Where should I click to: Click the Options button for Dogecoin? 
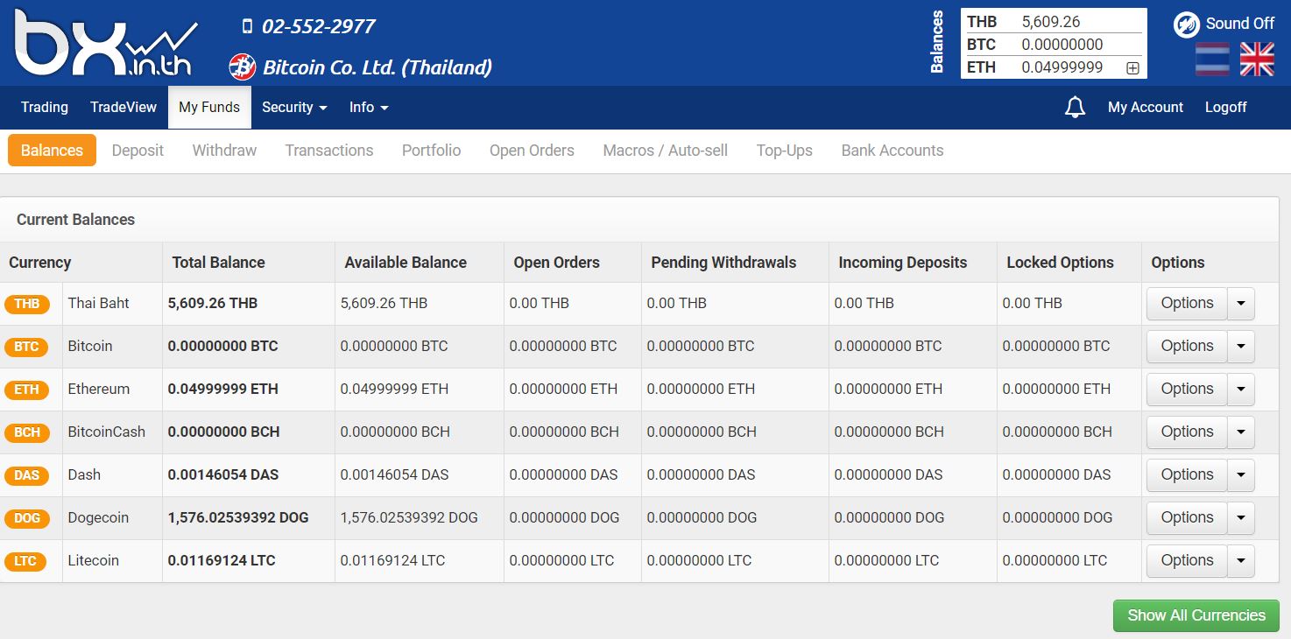[1187, 518]
